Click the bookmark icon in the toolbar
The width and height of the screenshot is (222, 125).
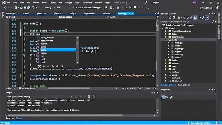tap(135, 8)
